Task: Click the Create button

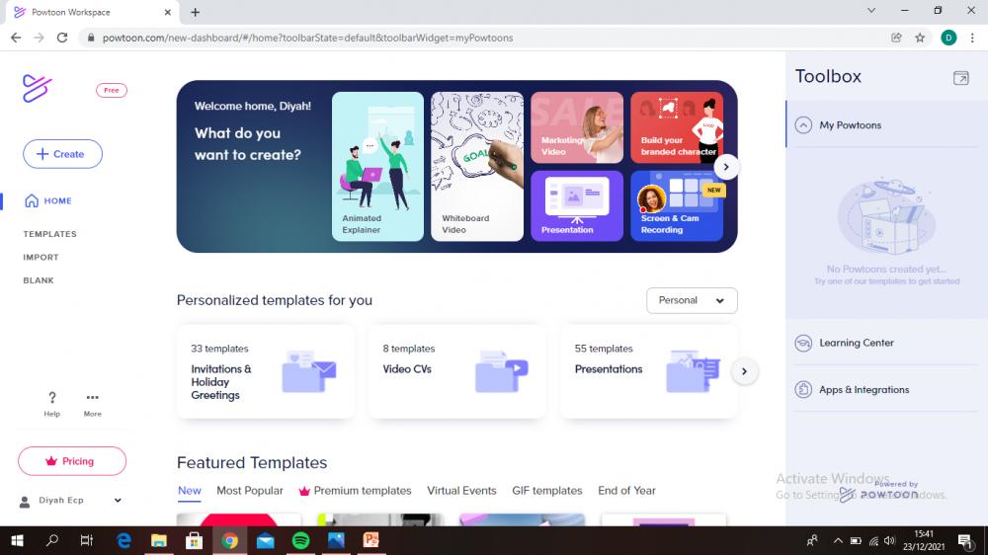Action: 62,154
